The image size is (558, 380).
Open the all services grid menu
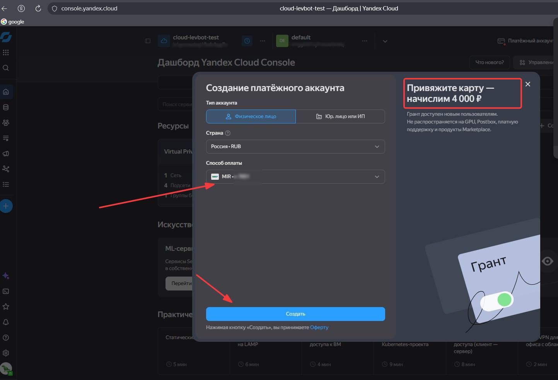coord(6,52)
